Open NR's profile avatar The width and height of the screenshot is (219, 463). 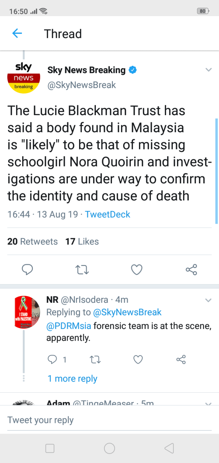click(x=27, y=312)
